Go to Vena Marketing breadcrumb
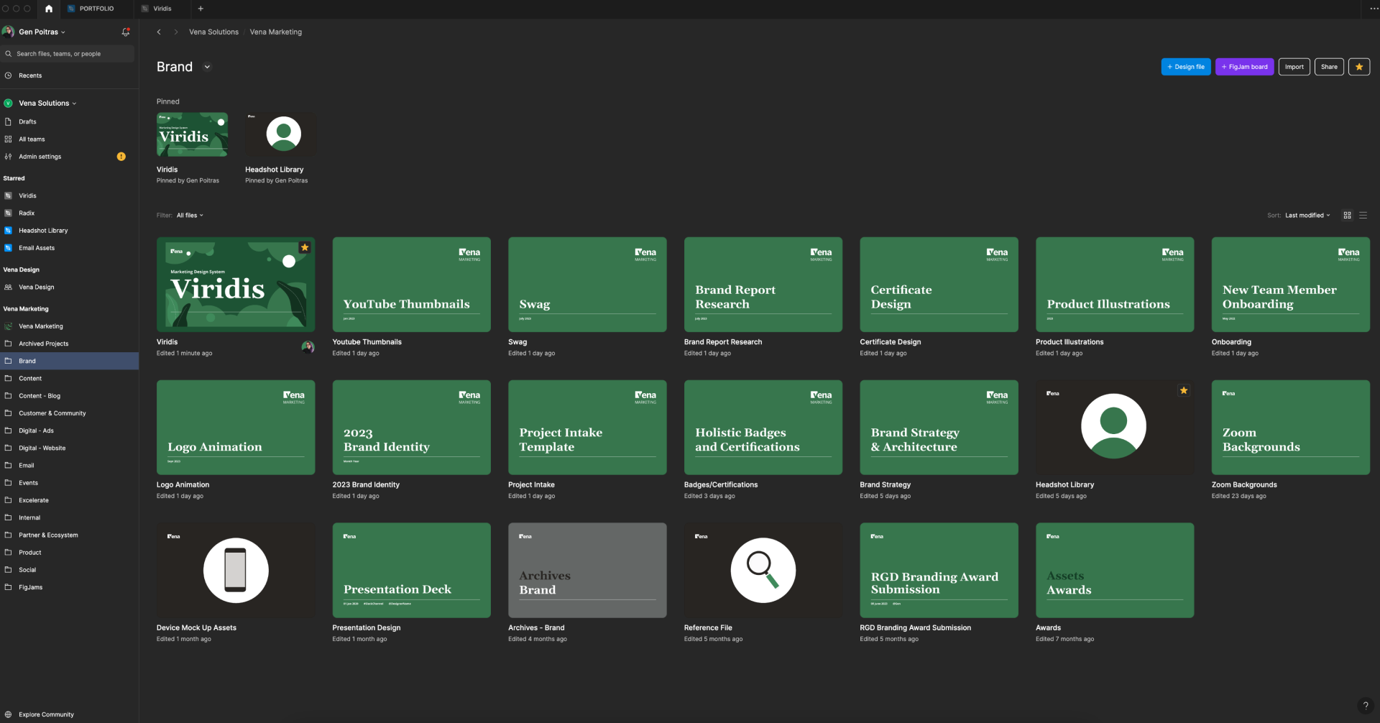 pyautogui.click(x=275, y=32)
